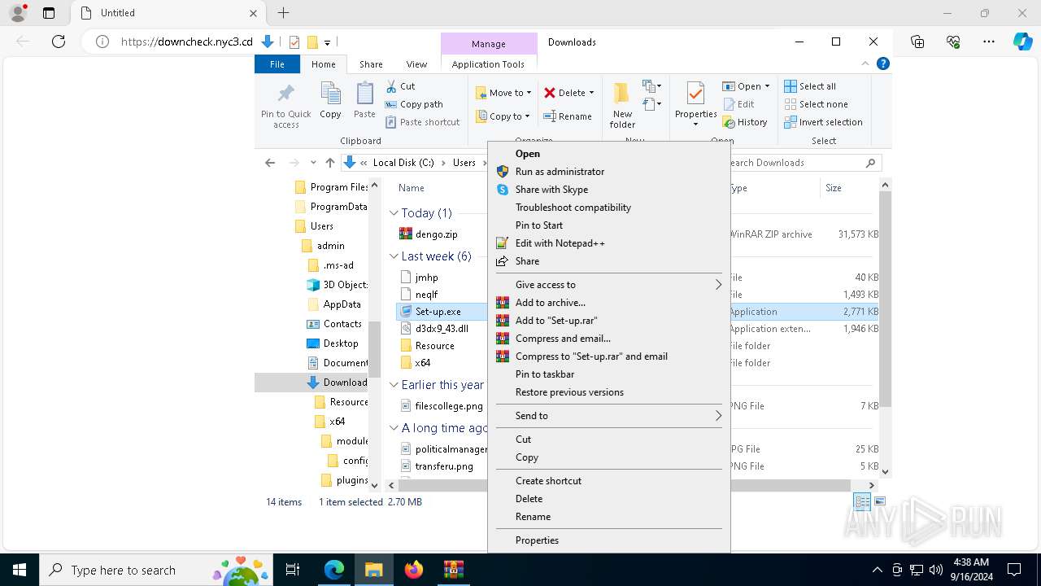The image size is (1041, 586).
Task: Click the Cut scissors in the ribbon
Action: (401, 86)
